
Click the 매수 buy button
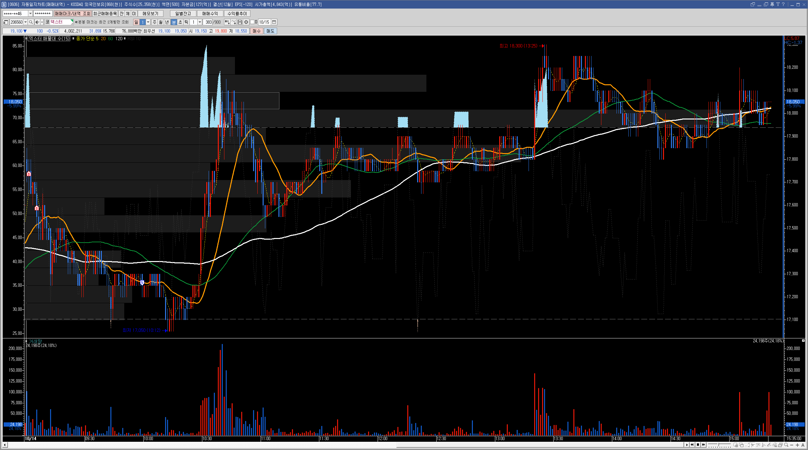click(257, 31)
